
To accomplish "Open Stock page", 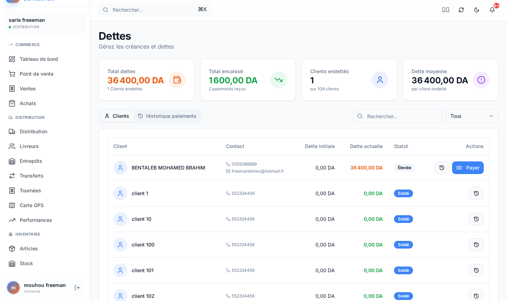I will pyautogui.click(x=45, y=263).
